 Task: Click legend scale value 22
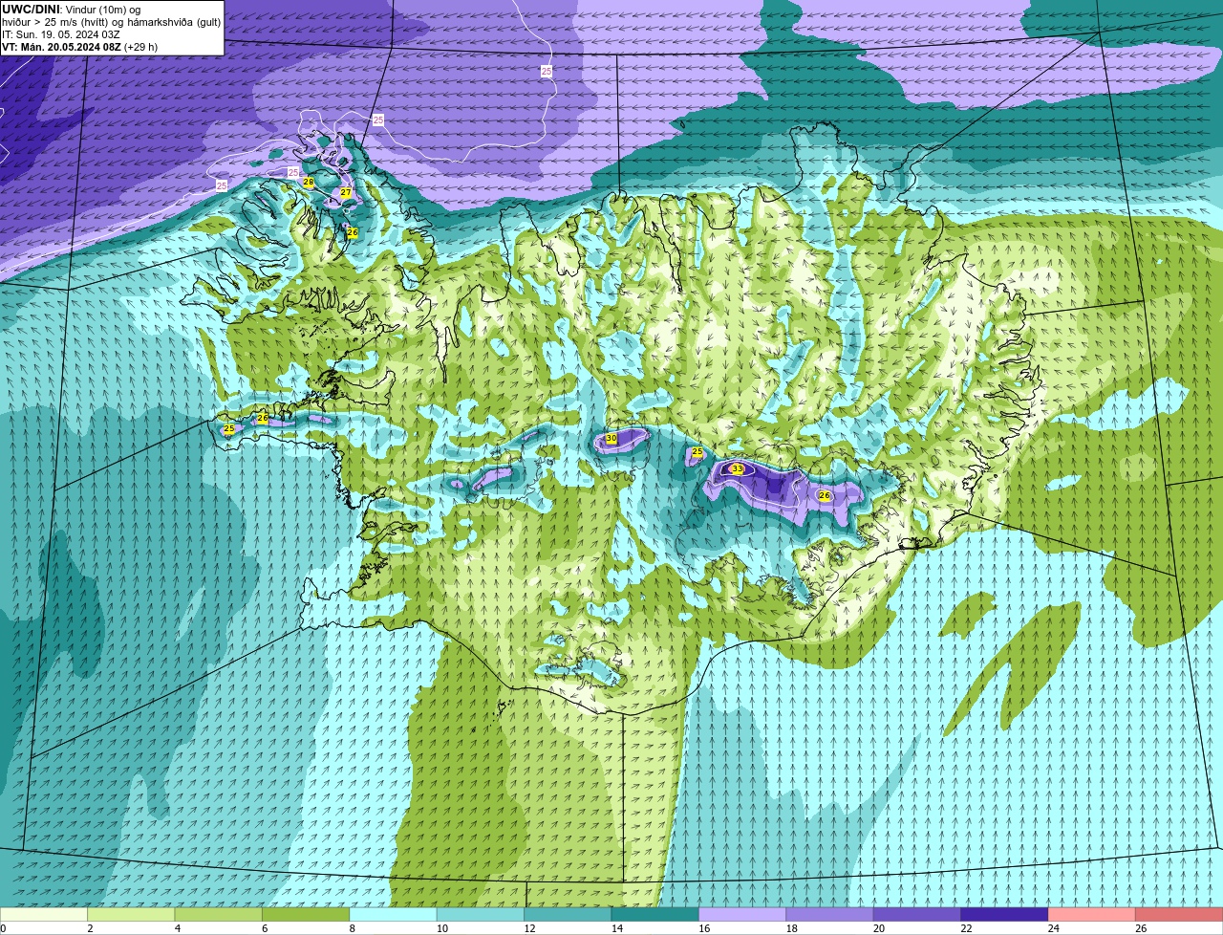(966, 928)
